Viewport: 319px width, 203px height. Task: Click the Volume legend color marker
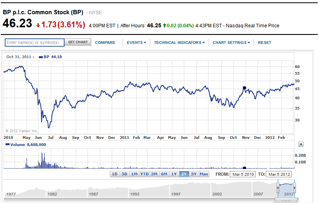(8, 144)
